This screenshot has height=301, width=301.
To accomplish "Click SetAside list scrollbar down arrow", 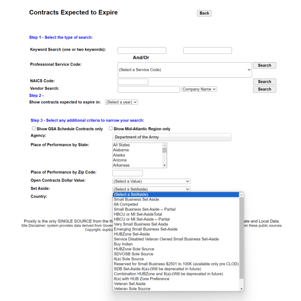I will (x=242, y=289).
